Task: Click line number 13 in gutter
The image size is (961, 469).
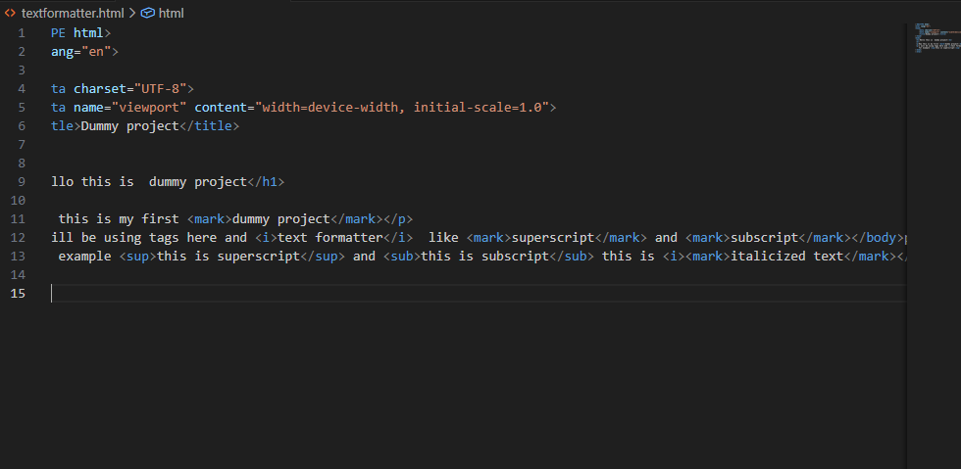Action: pos(19,257)
